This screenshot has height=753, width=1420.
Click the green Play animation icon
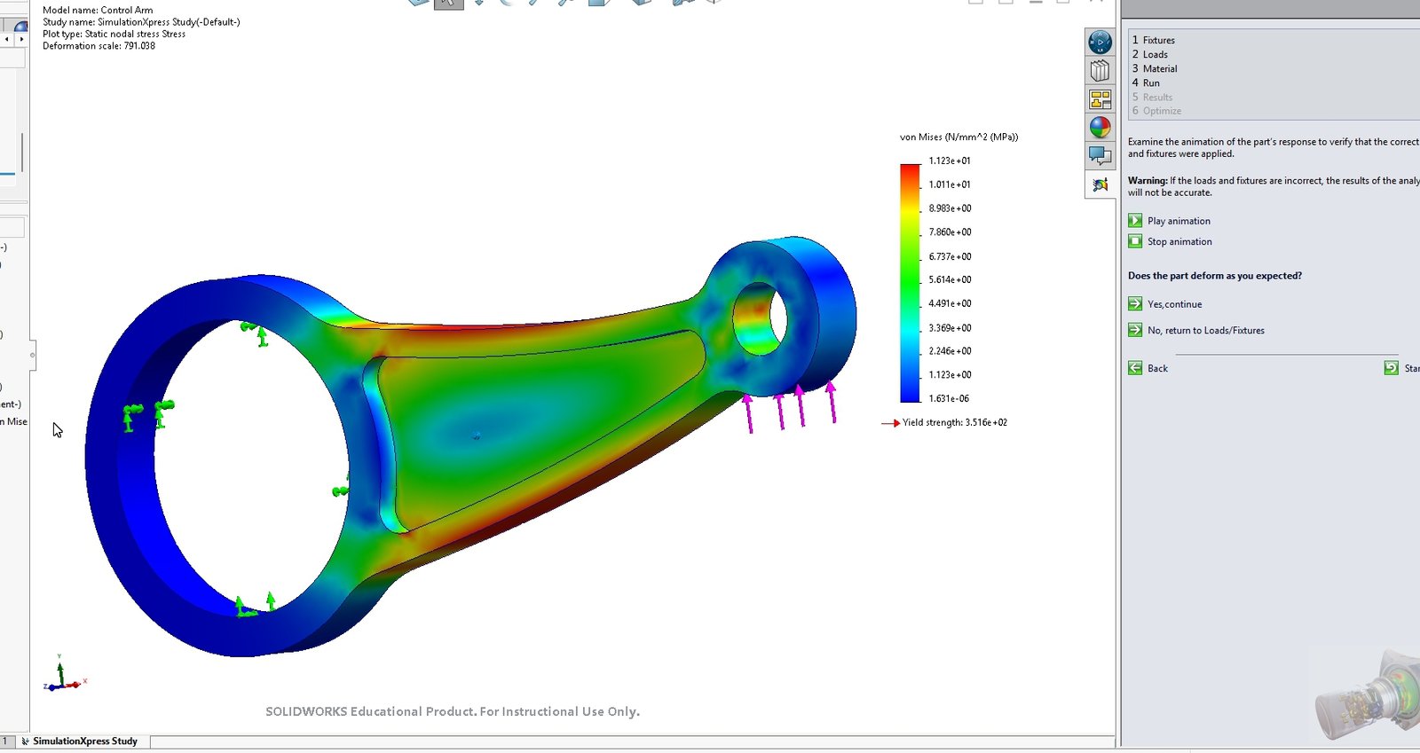[x=1135, y=221]
